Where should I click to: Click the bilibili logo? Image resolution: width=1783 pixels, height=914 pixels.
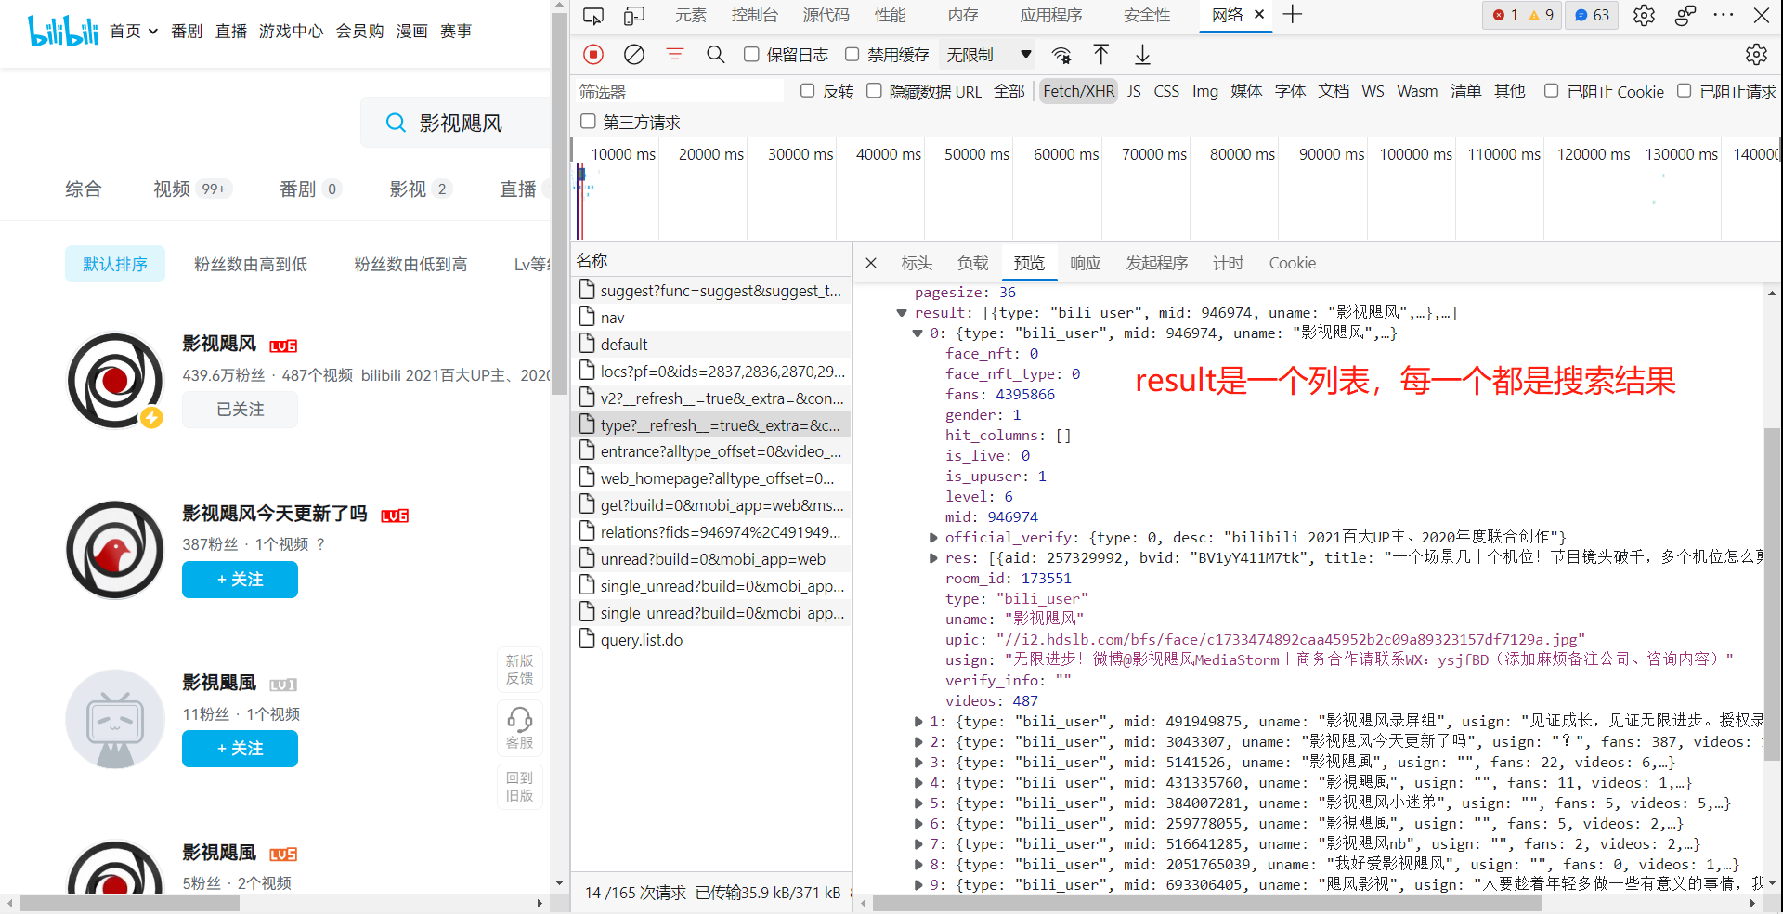[x=63, y=31]
